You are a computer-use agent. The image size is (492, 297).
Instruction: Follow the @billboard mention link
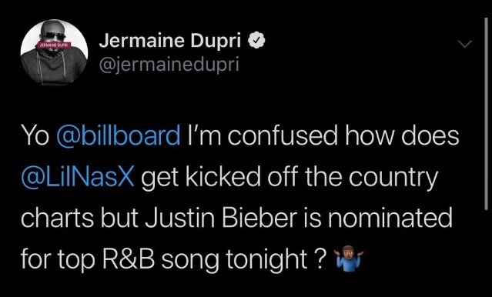click(119, 135)
